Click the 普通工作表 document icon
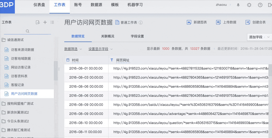 pos(117,22)
